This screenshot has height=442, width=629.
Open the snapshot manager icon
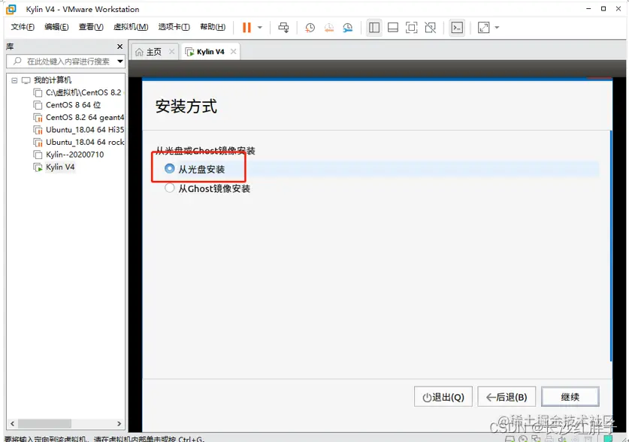coord(347,28)
